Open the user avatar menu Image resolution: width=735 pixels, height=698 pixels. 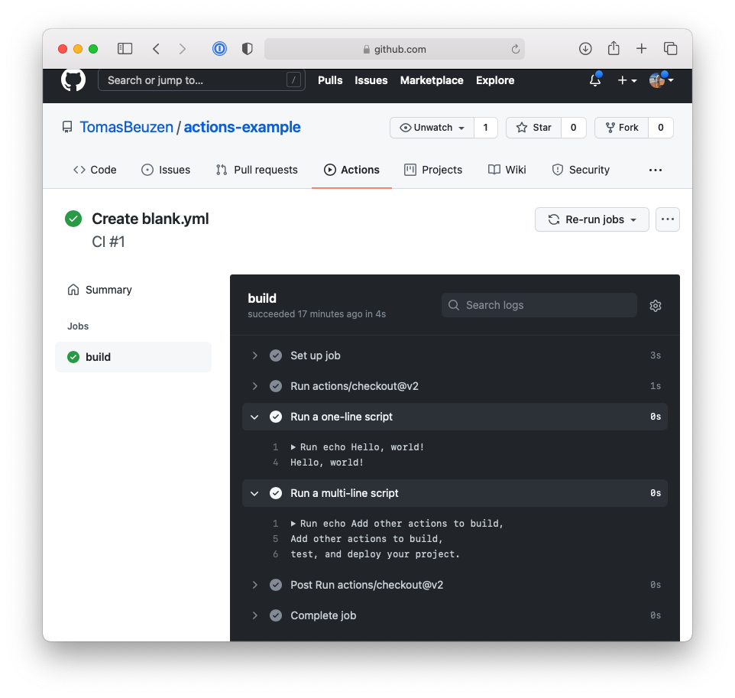[661, 80]
